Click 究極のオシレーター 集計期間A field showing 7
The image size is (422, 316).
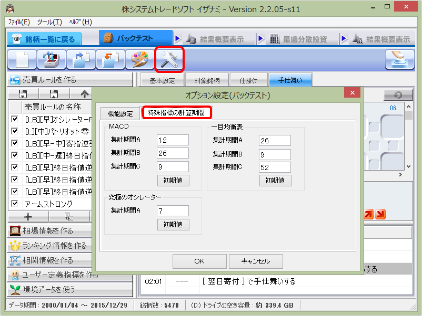[173, 211]
